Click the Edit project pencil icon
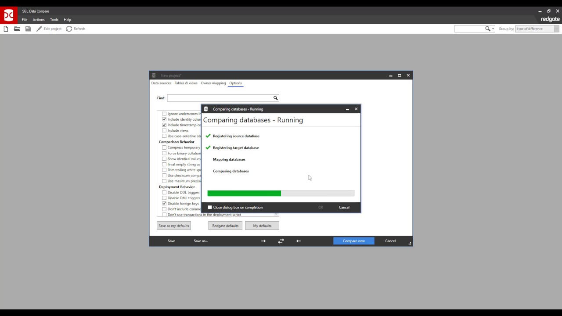The image size is (562, 316). [x=39, y=29]
